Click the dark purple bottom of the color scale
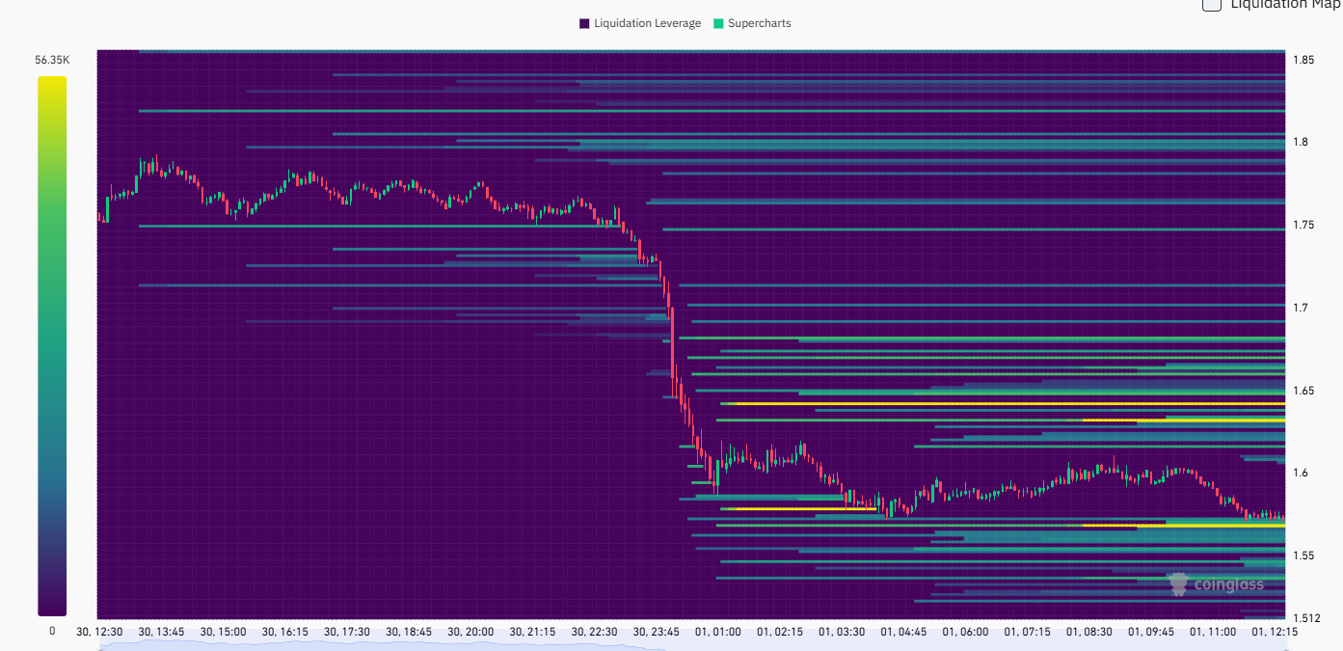 (52, 603)
